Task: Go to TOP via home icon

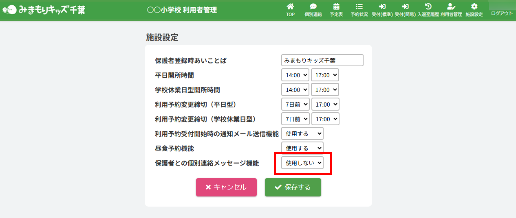Action: pos(290,7)
